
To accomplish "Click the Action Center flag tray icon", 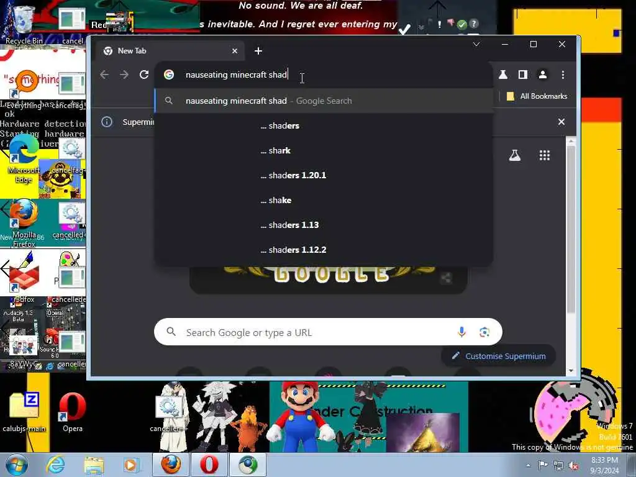I will [542, 465].
